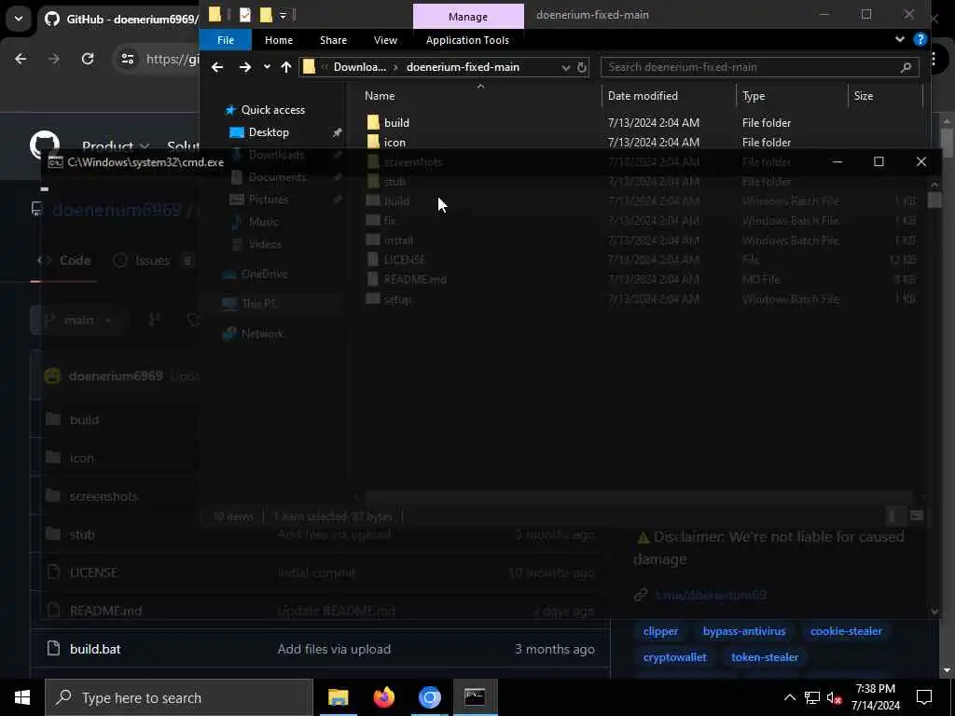
Task: Open the bypass-antivirus topic tag
Action: [744, 631]
